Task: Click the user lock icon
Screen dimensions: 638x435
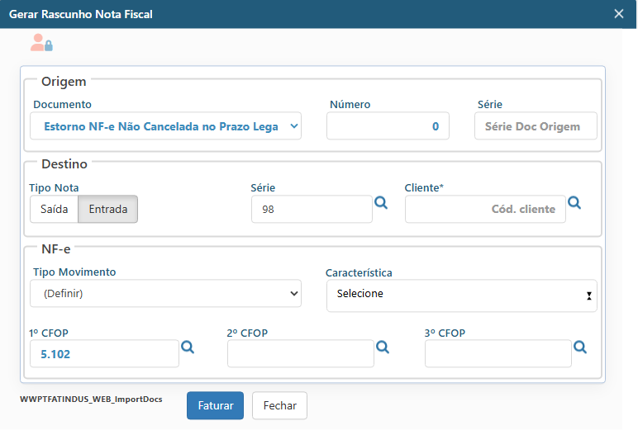Action: pyautogui.click(x=41, y=43)
